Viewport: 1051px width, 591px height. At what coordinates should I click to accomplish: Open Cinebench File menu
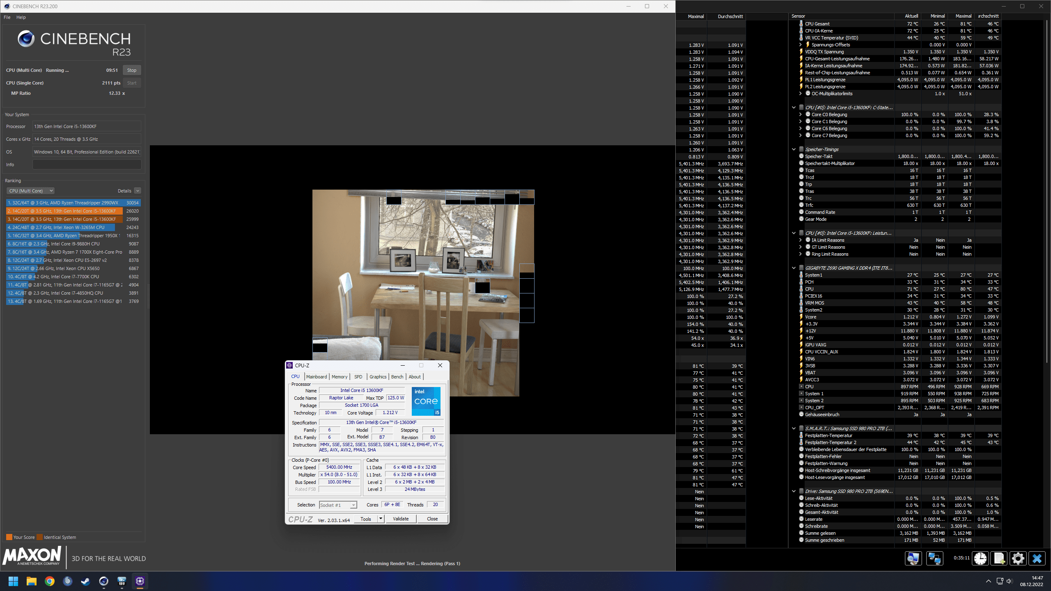point(7,17)
